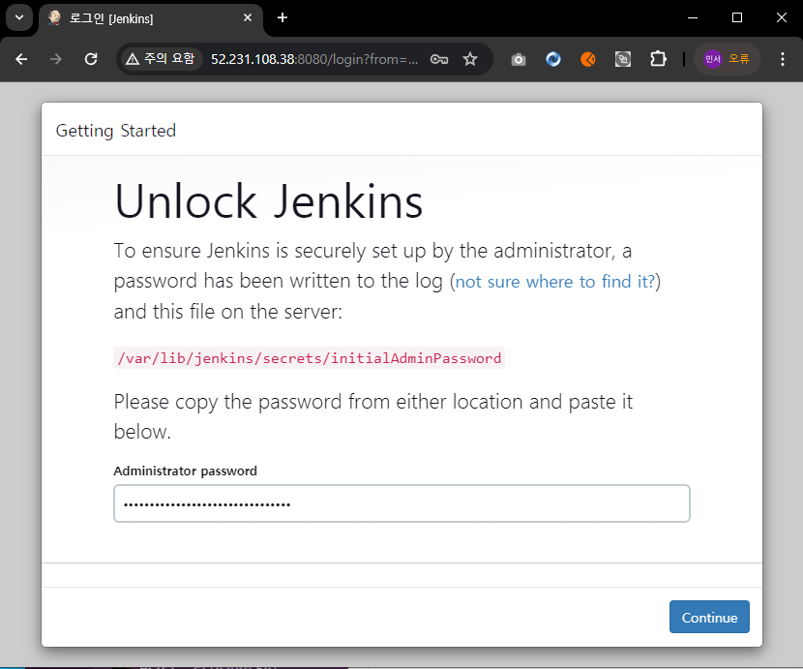Click the URL text in the address bar
This screenshot has height=669, width=803.
click(x=314, y=59)
